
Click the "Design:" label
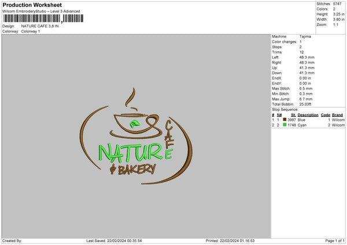[x=9, y=26]
